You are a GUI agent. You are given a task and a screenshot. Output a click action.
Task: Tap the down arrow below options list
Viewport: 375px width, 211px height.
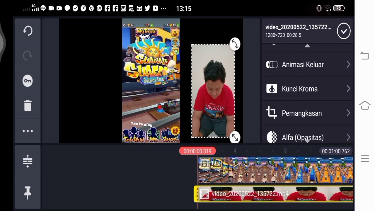pos(307,141)
